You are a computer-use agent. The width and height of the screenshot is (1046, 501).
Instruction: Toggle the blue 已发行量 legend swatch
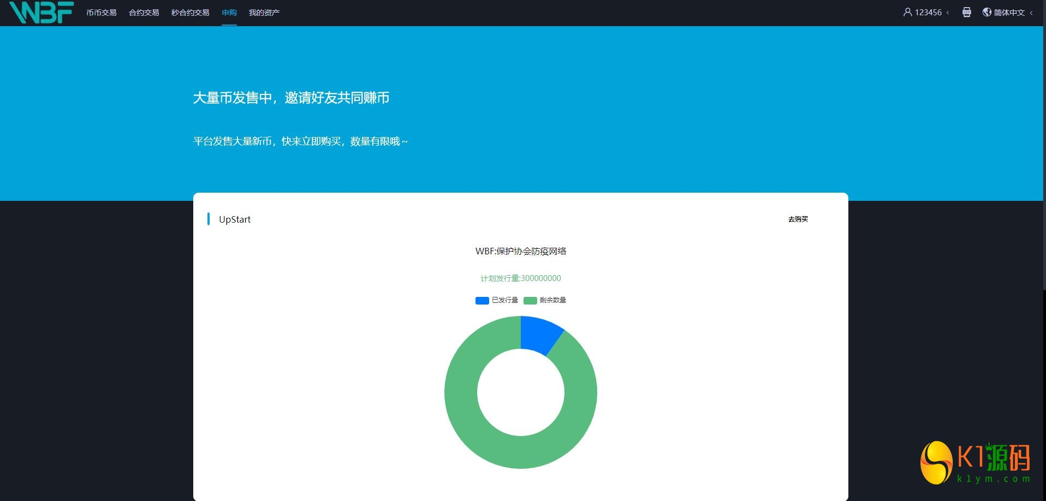pyautogui.click(x=482, y=301)
